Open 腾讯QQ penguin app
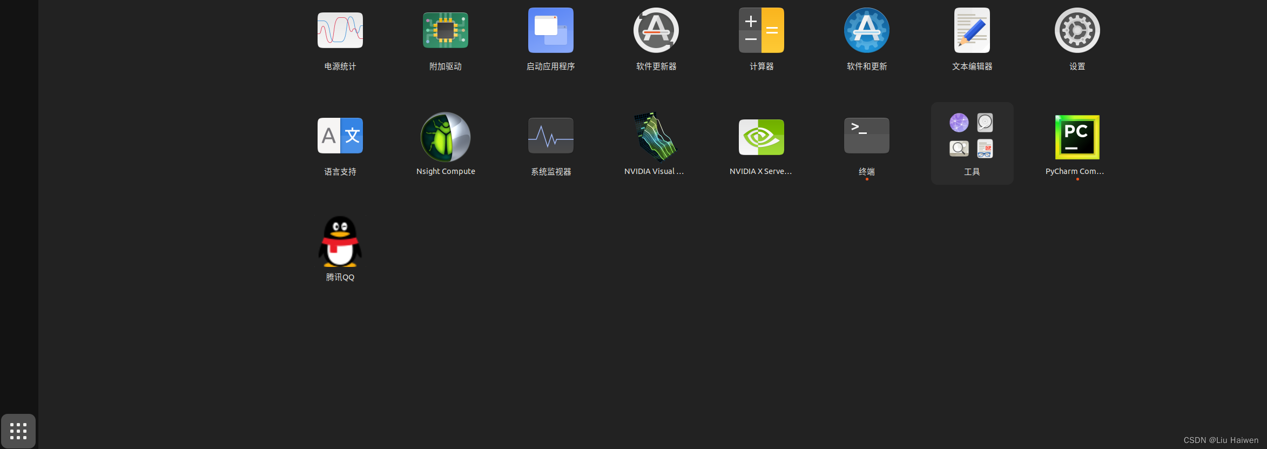Screen dimensions: 1267x449 (340, 242)
